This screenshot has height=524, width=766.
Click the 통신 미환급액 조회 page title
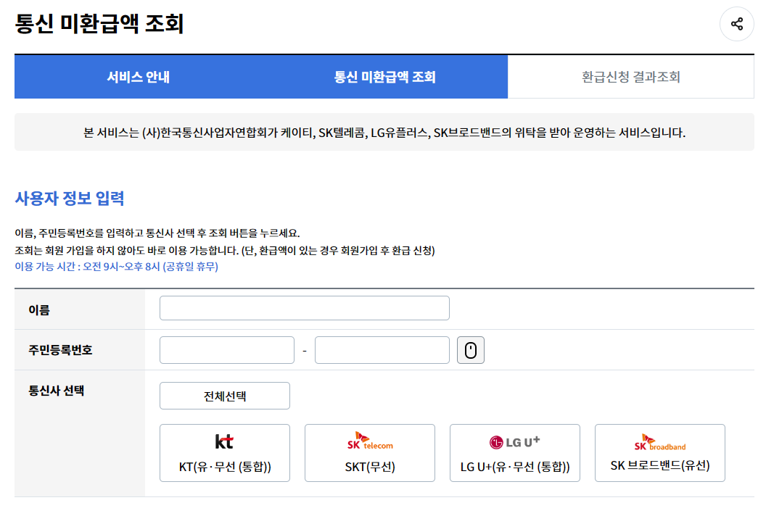click(99, 22)
